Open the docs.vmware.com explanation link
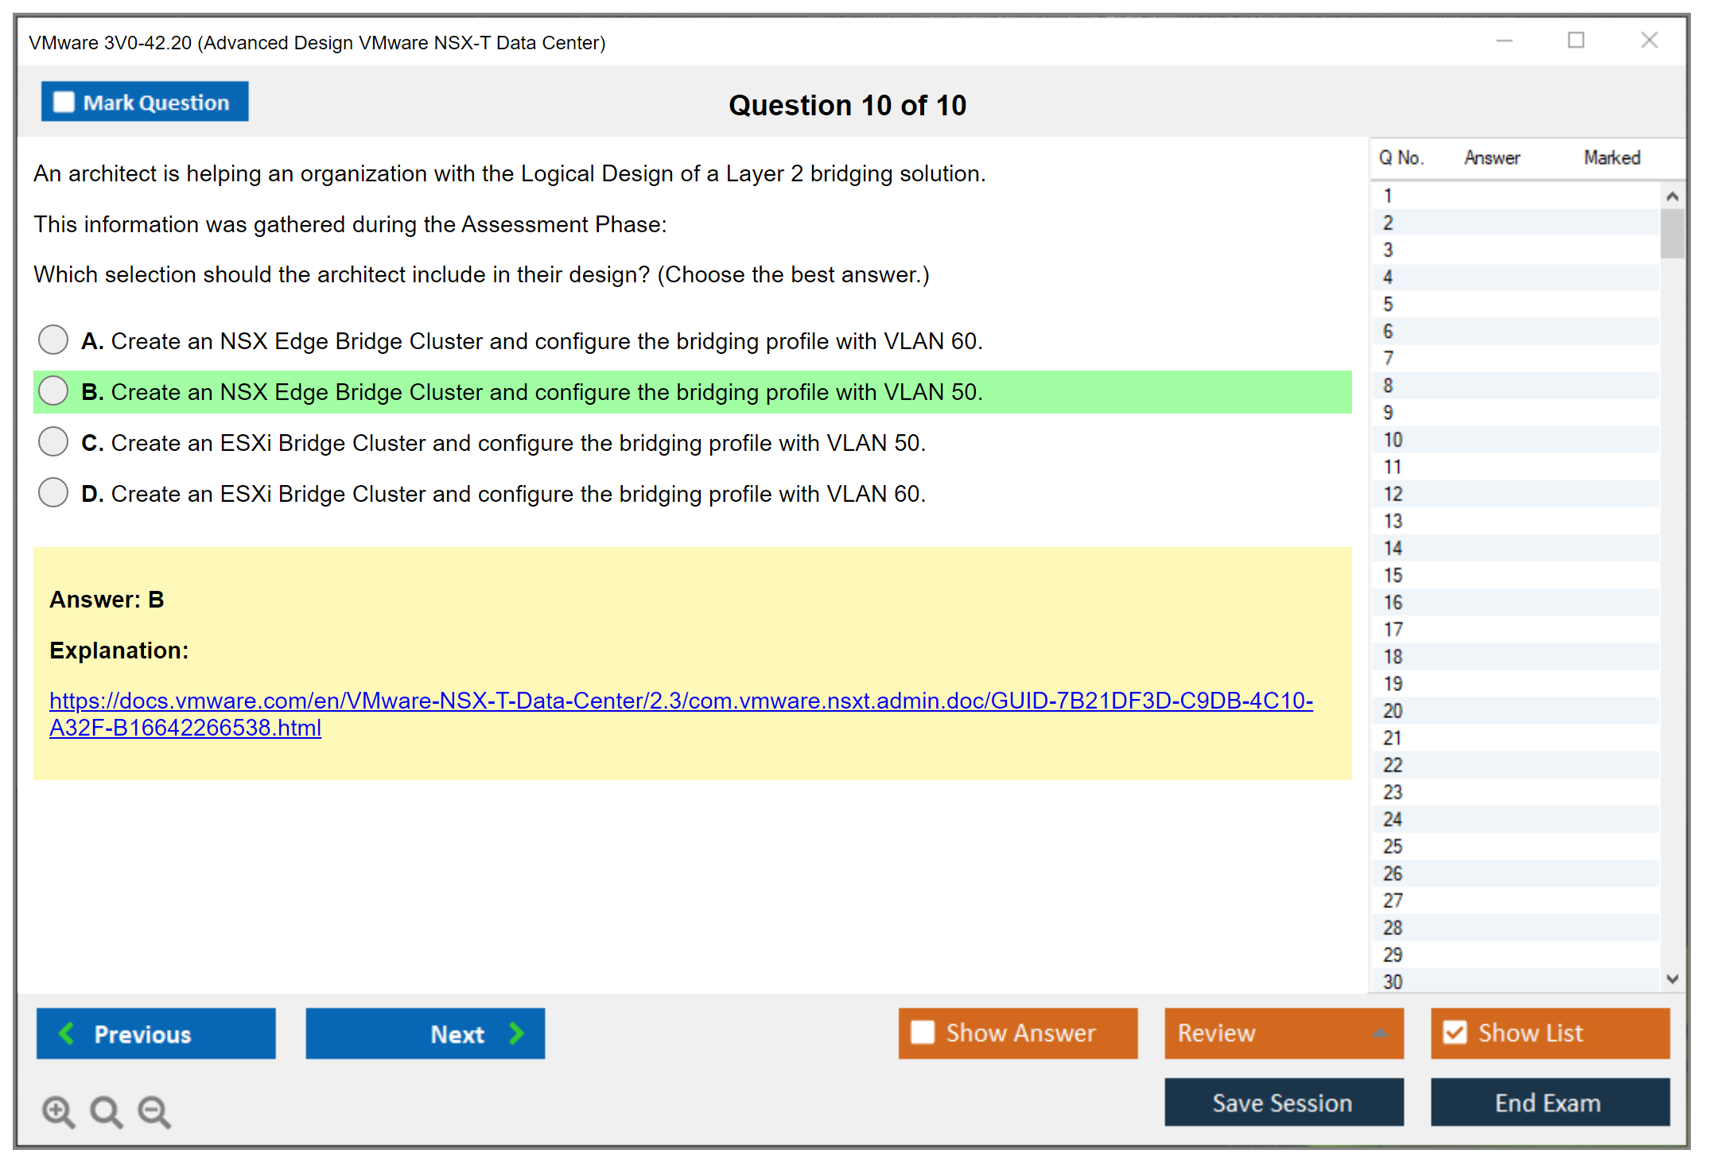The image size is (1710, 1169). (680, 701)
